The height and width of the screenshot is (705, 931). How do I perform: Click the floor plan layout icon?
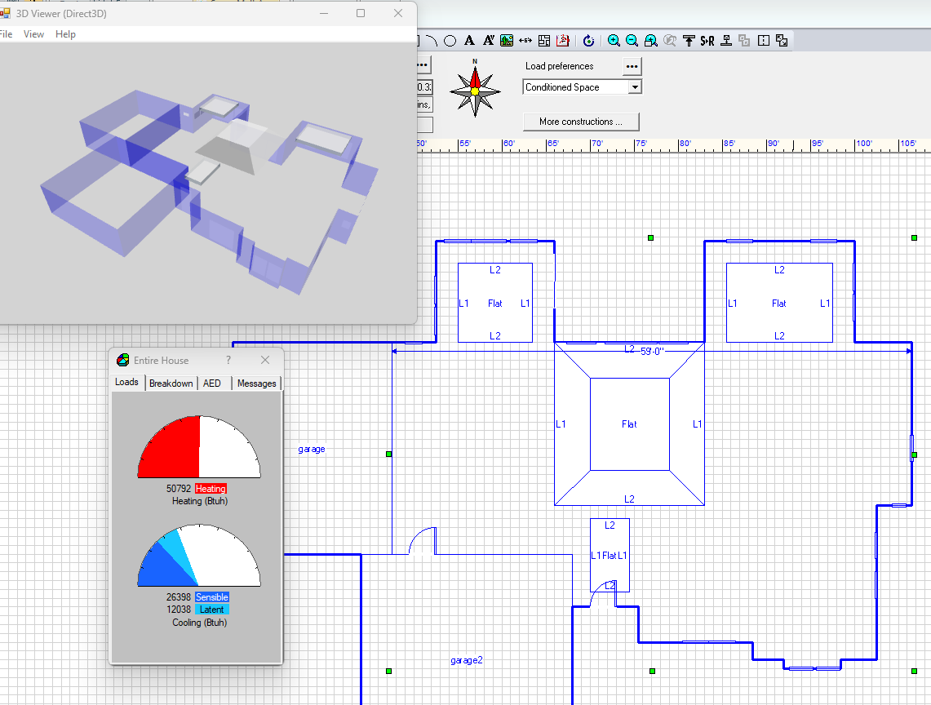(x=544, y=41)
